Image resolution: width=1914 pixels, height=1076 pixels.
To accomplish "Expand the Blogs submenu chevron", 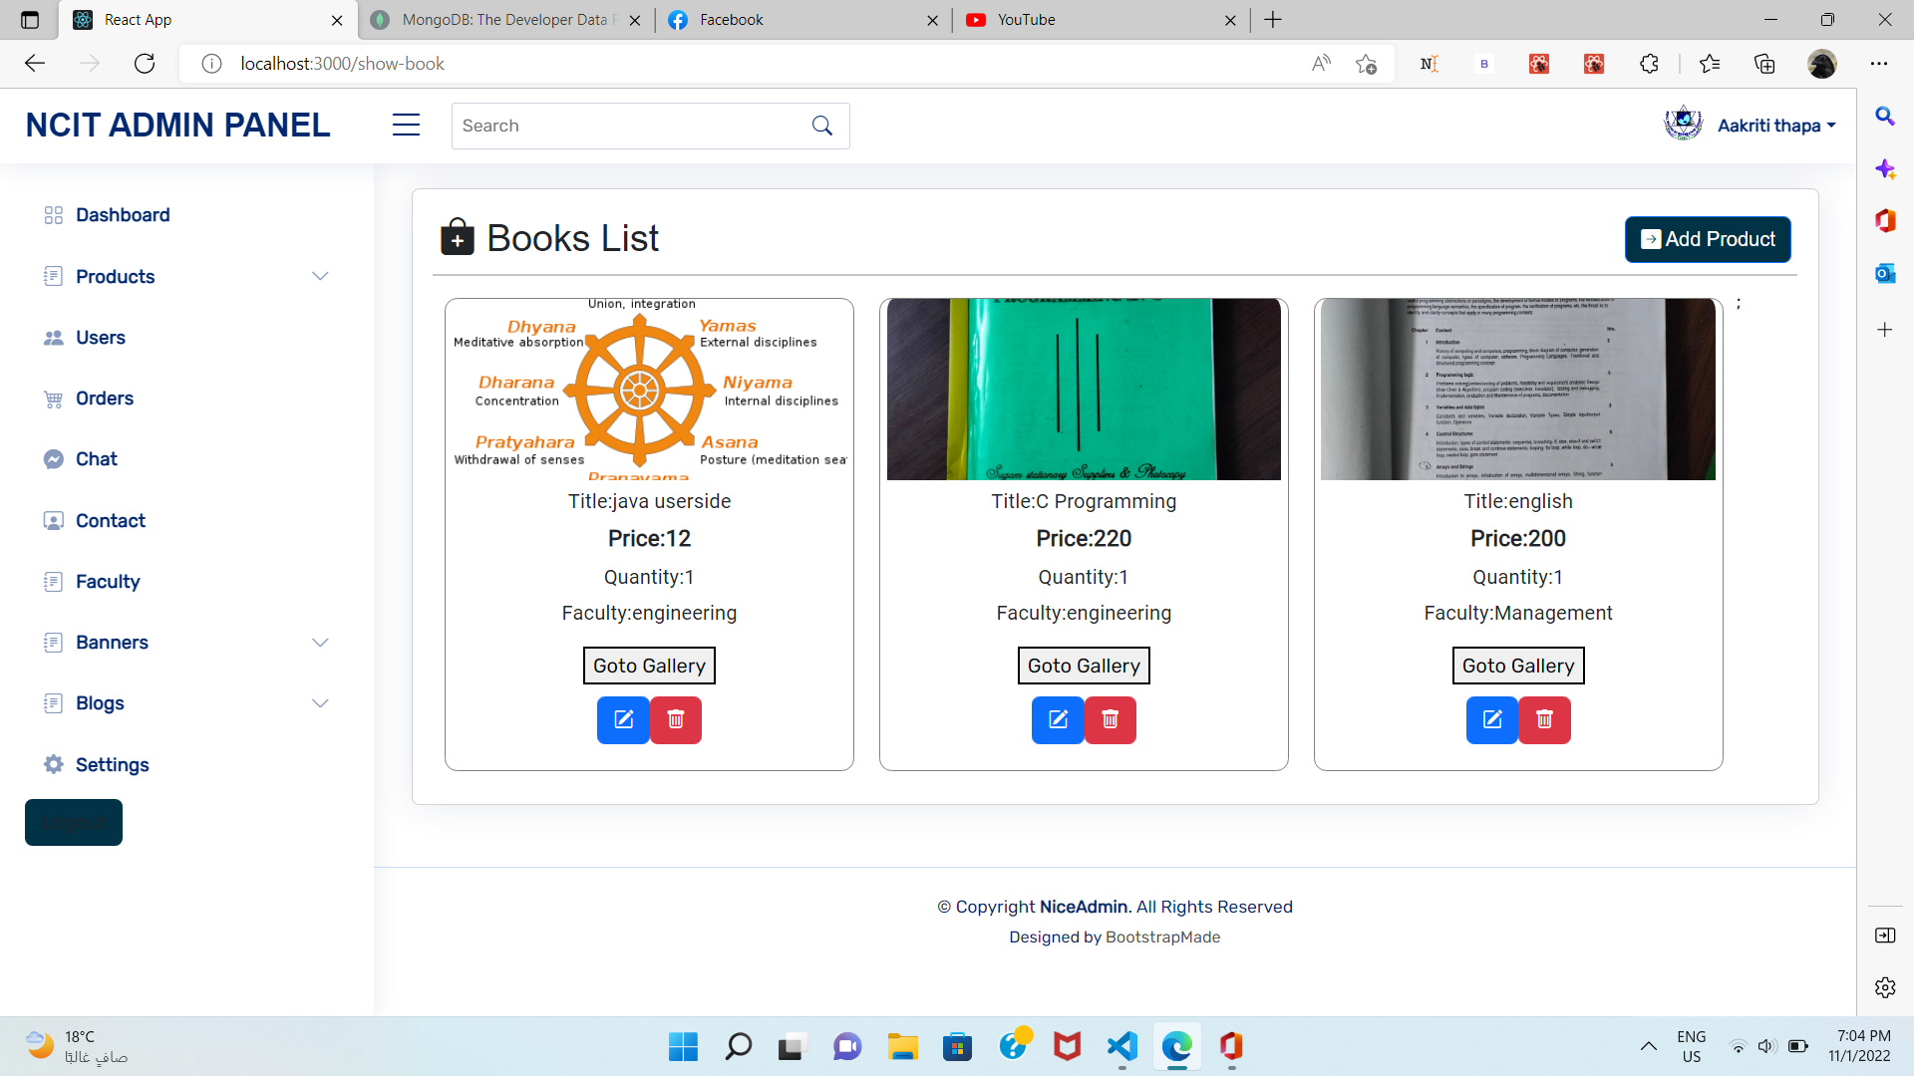I will [x=320, y=703].
